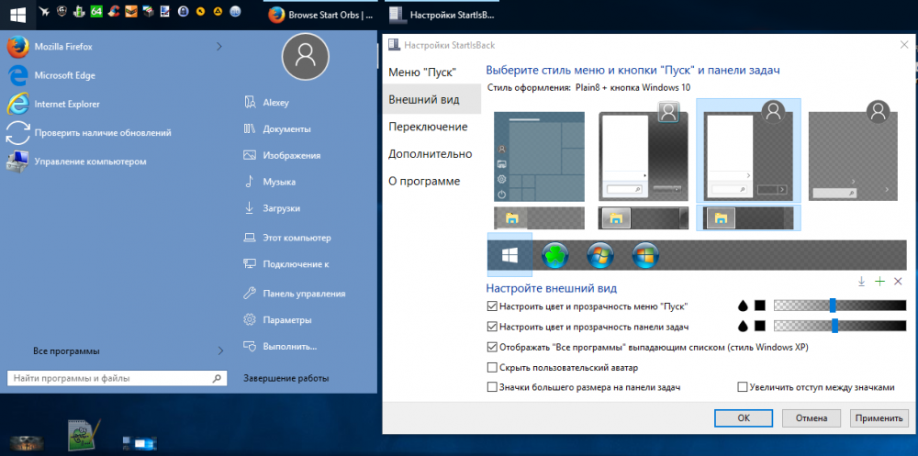Choose the Windows 7 glass start orb

coord(600,256)
